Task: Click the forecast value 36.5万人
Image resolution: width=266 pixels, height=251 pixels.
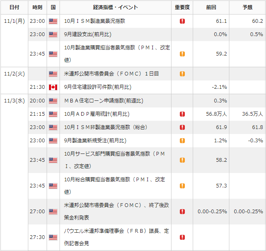Action: [x=253, y=114]
